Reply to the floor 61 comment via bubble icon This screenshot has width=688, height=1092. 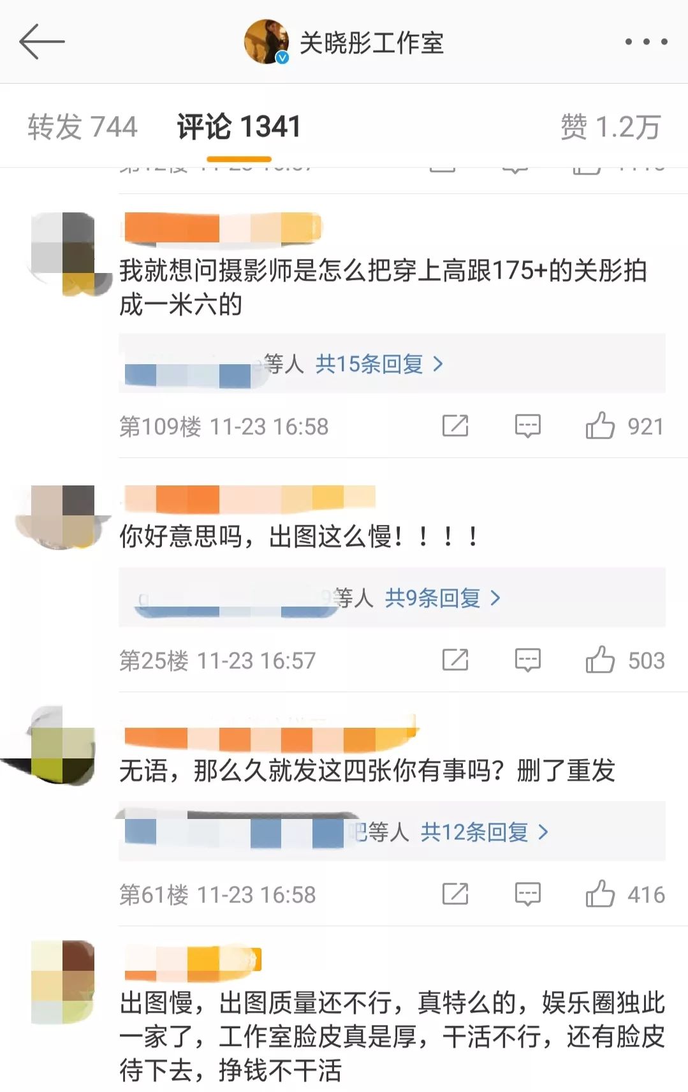(528, 894)
